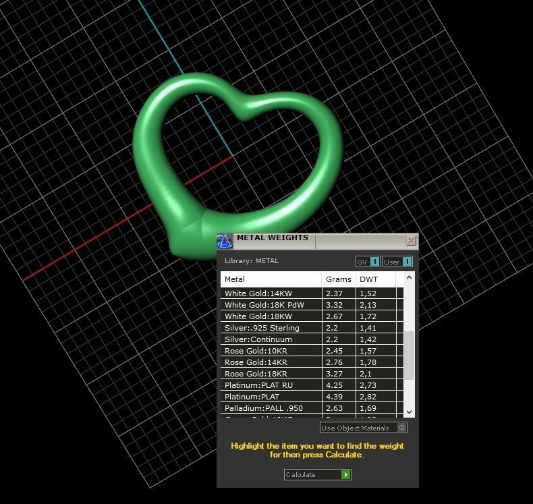Click the 2.37 grams value for White Gold:14KW

[x=334, y=293]
